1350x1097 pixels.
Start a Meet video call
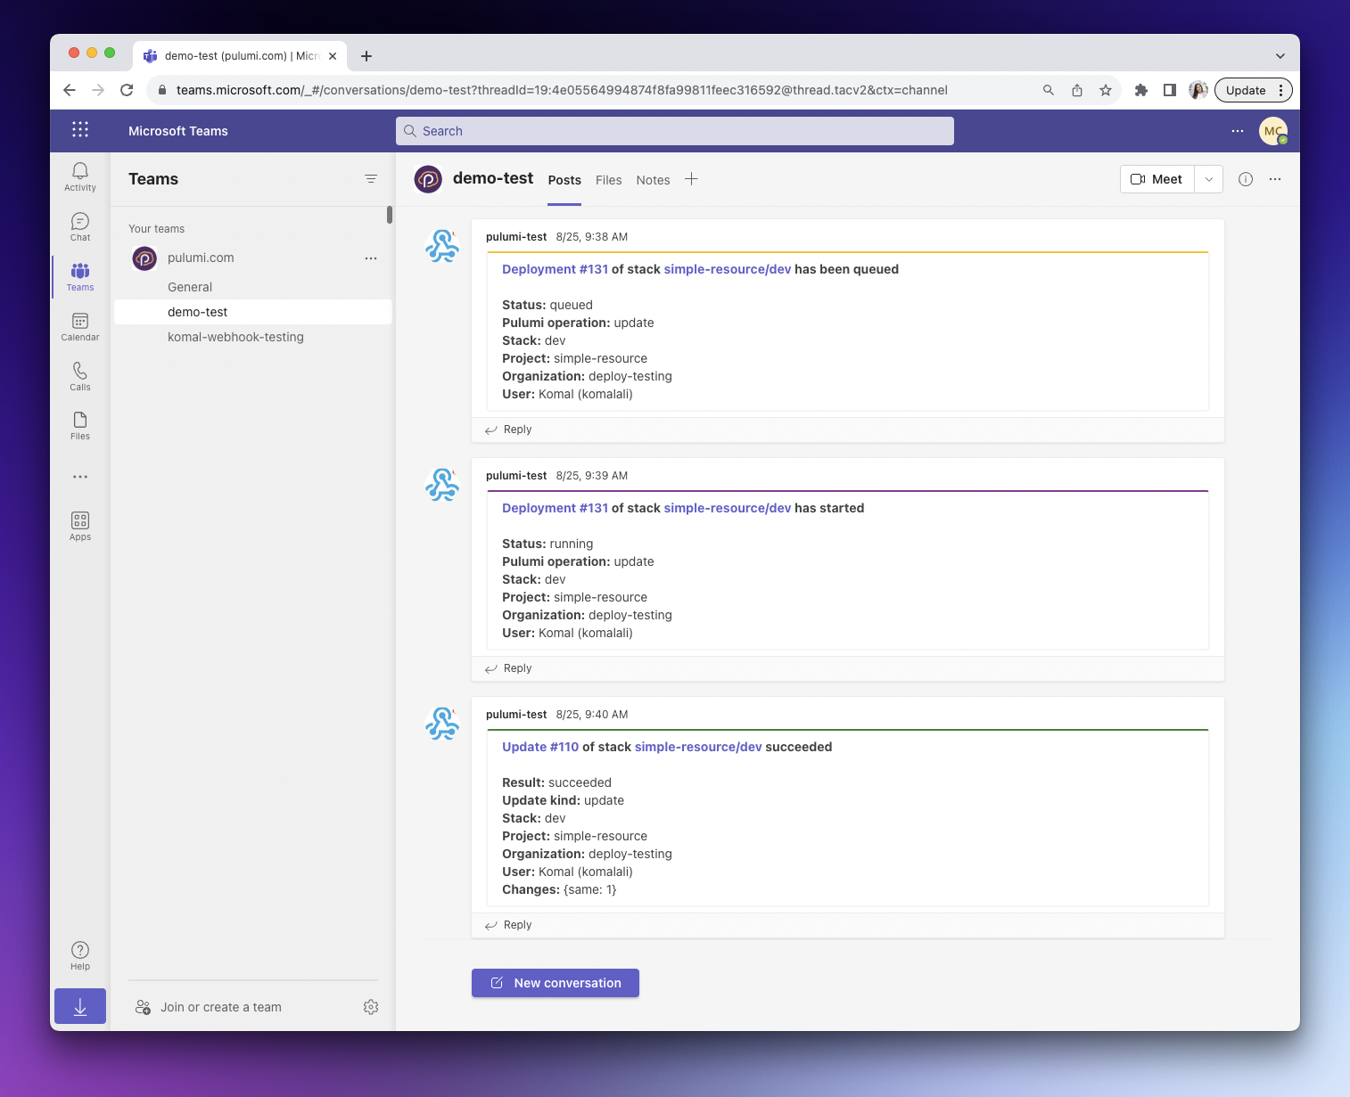tap(1157, 179)
